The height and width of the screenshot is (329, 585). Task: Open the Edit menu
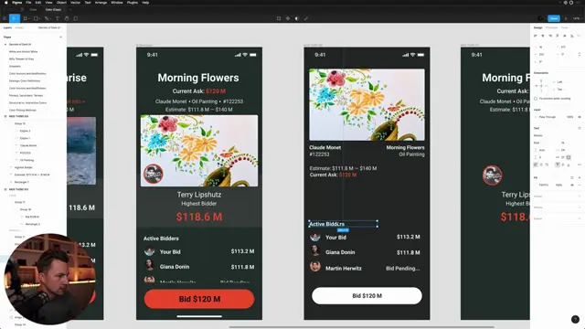38,3
